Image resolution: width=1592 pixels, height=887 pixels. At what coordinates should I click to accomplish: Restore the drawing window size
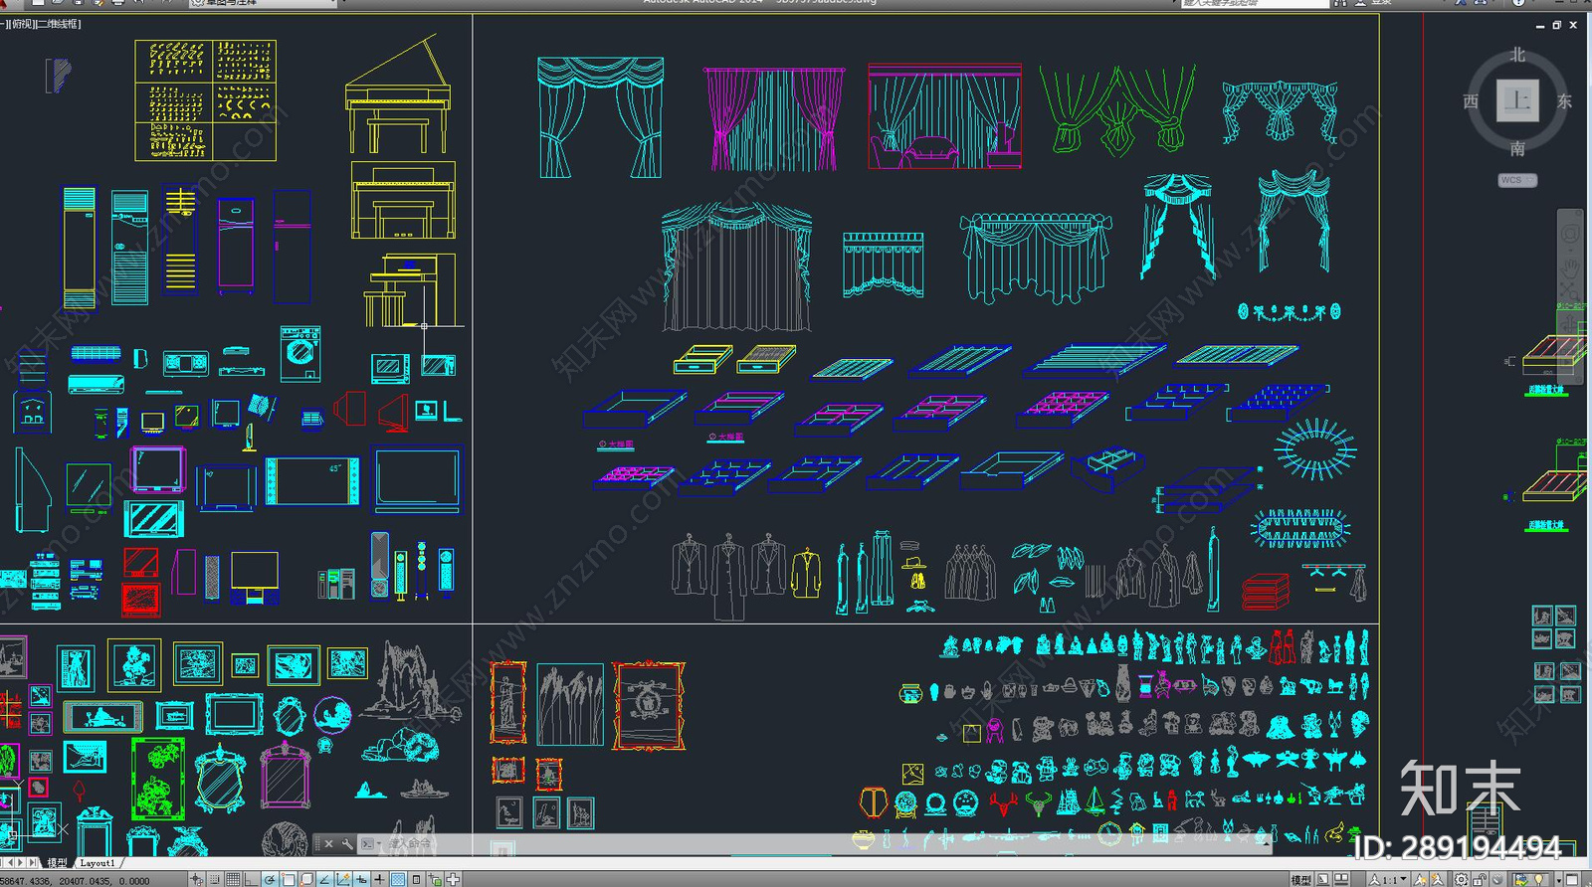1557,25
